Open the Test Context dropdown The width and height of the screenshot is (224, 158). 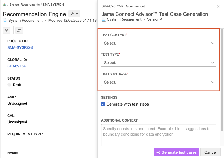pos(158,43)
